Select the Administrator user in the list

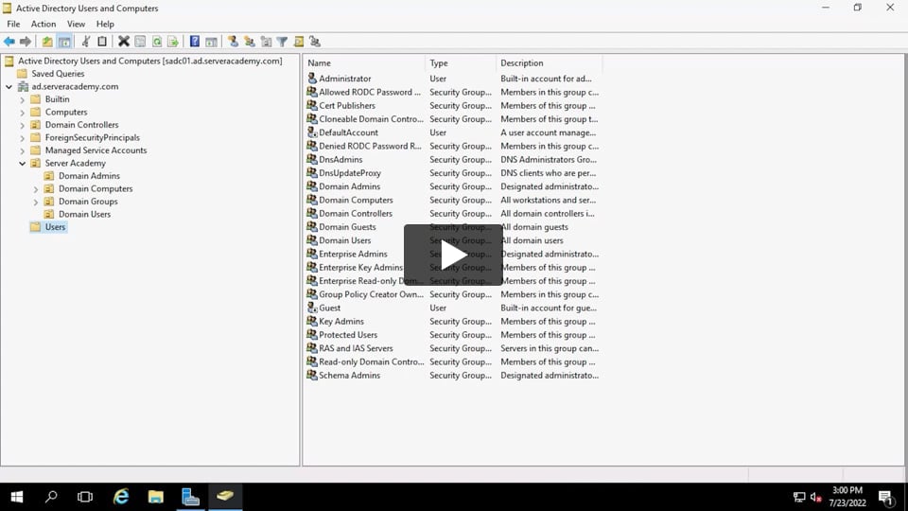(x=344, y=79)
